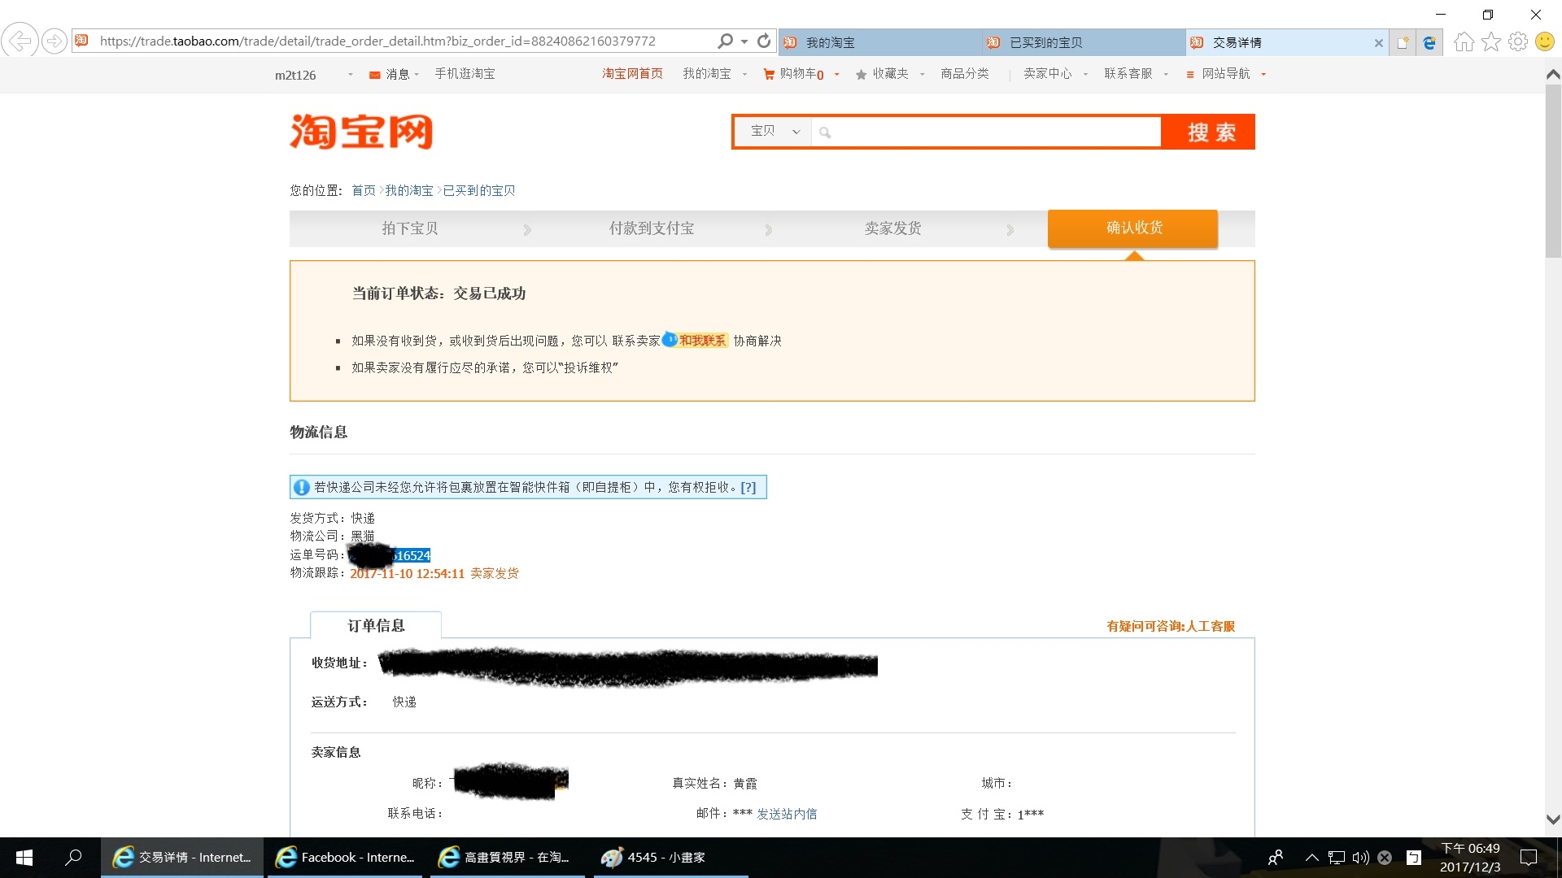Open 手机逛淘宝 link

(x=465, y=74)
